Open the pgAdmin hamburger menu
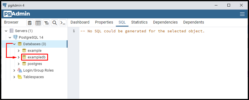 click(242, 14)
